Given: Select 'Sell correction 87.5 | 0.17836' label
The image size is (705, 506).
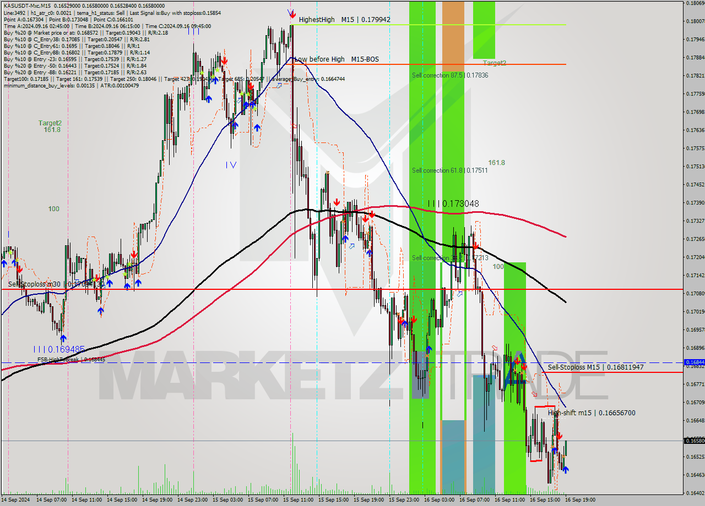Looking at the screenshot, I should [450, 75].
